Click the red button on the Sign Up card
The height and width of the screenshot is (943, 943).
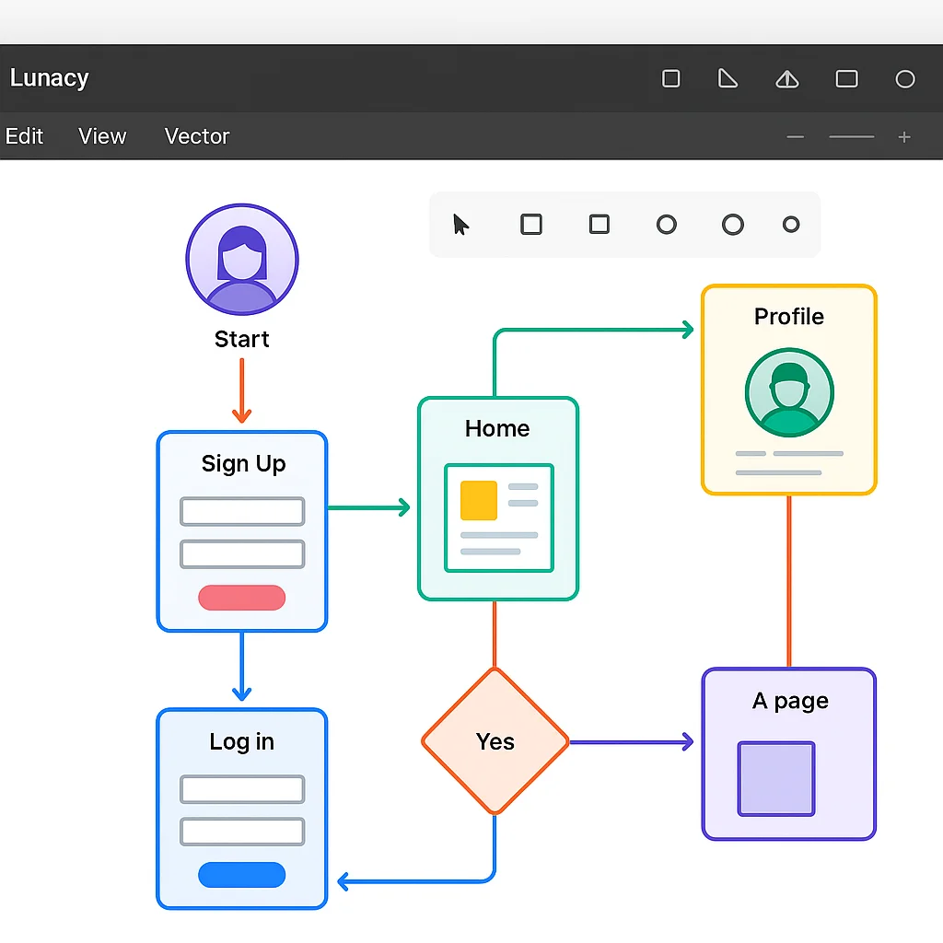241,600
